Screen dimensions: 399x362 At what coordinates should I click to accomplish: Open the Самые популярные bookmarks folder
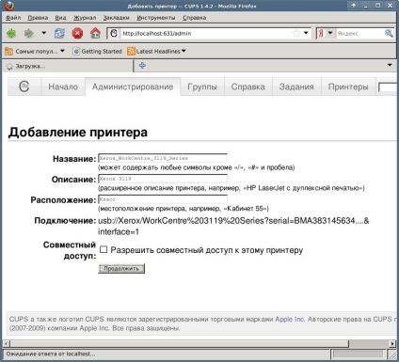[35, 51]
